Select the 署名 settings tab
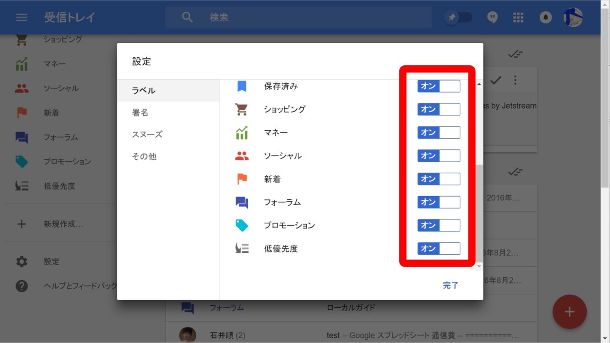This screenshot has height=343, width=610. [140, 113]
